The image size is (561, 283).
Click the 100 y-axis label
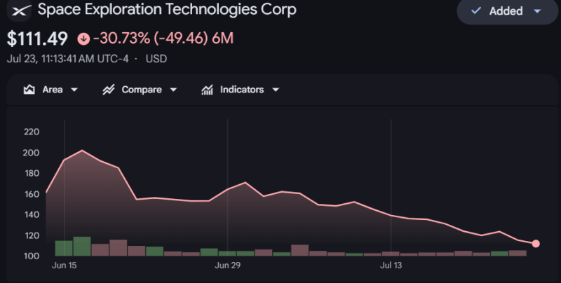[x=32, y=256]
